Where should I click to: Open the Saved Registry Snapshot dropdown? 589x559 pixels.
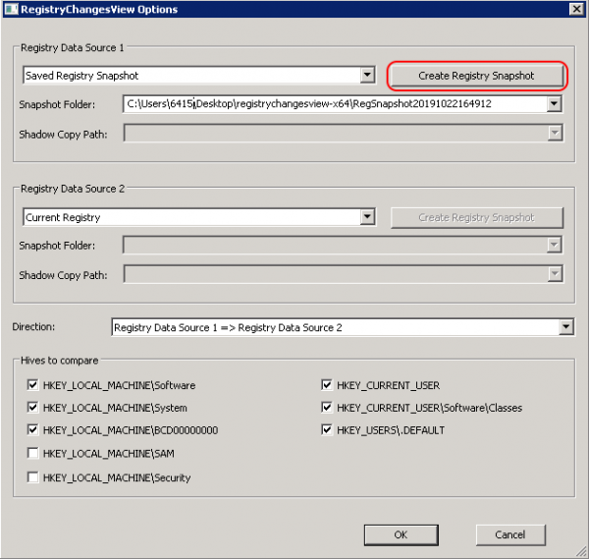pyautogui.click(x=367, y=76)
